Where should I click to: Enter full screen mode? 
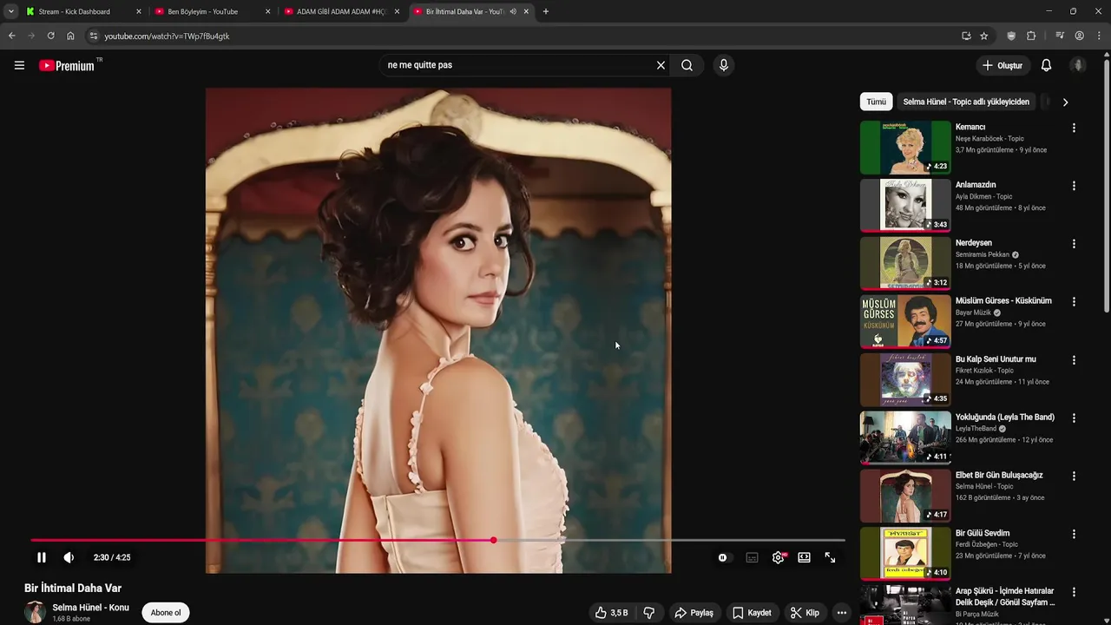[x=830, y=557]
